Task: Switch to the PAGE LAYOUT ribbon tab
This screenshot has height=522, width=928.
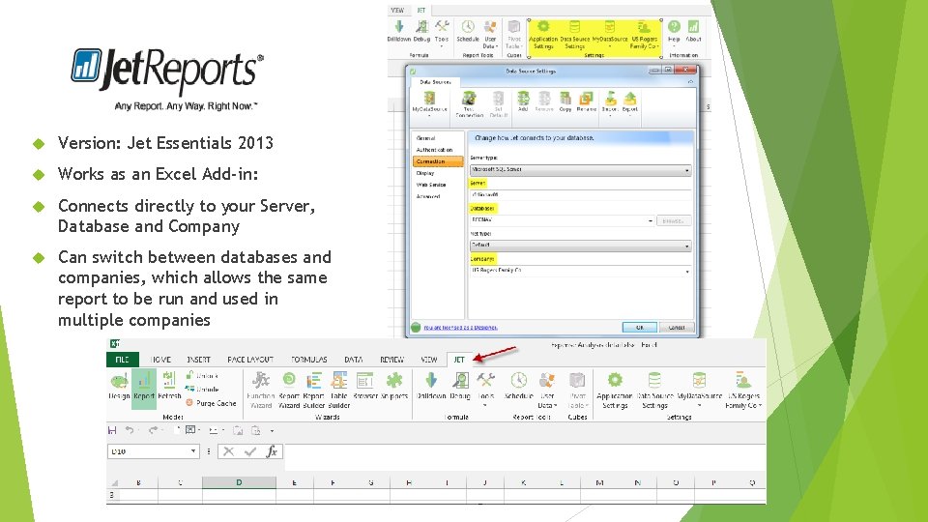Action: pyautogui.click(x=250, y=360)
